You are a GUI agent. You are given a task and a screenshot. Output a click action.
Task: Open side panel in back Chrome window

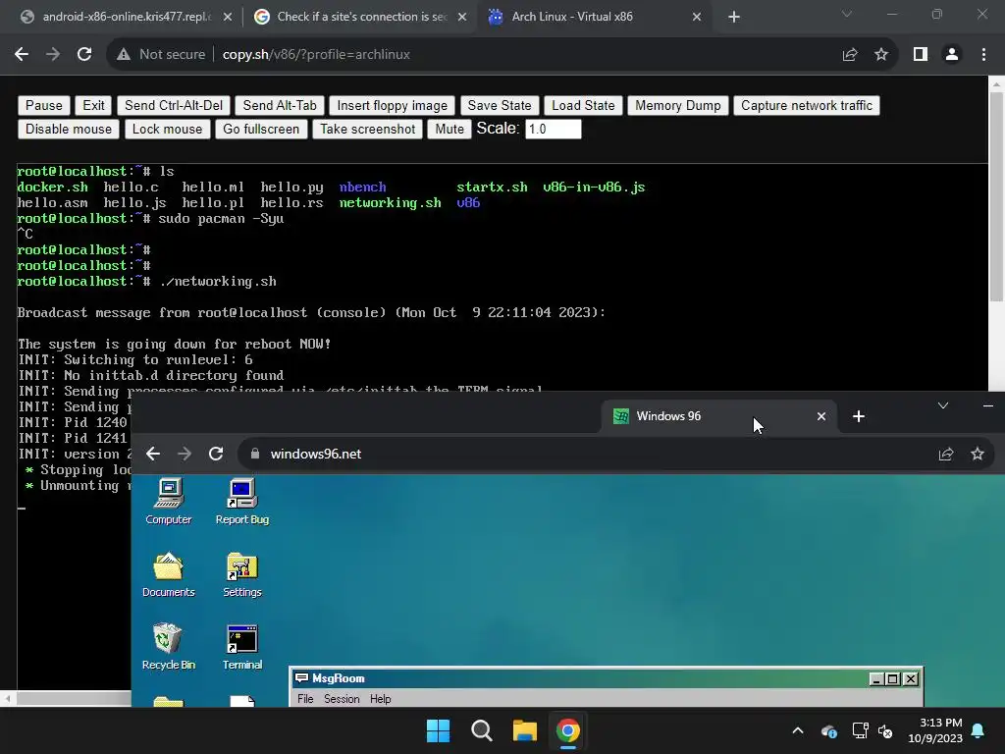(921, 55)
